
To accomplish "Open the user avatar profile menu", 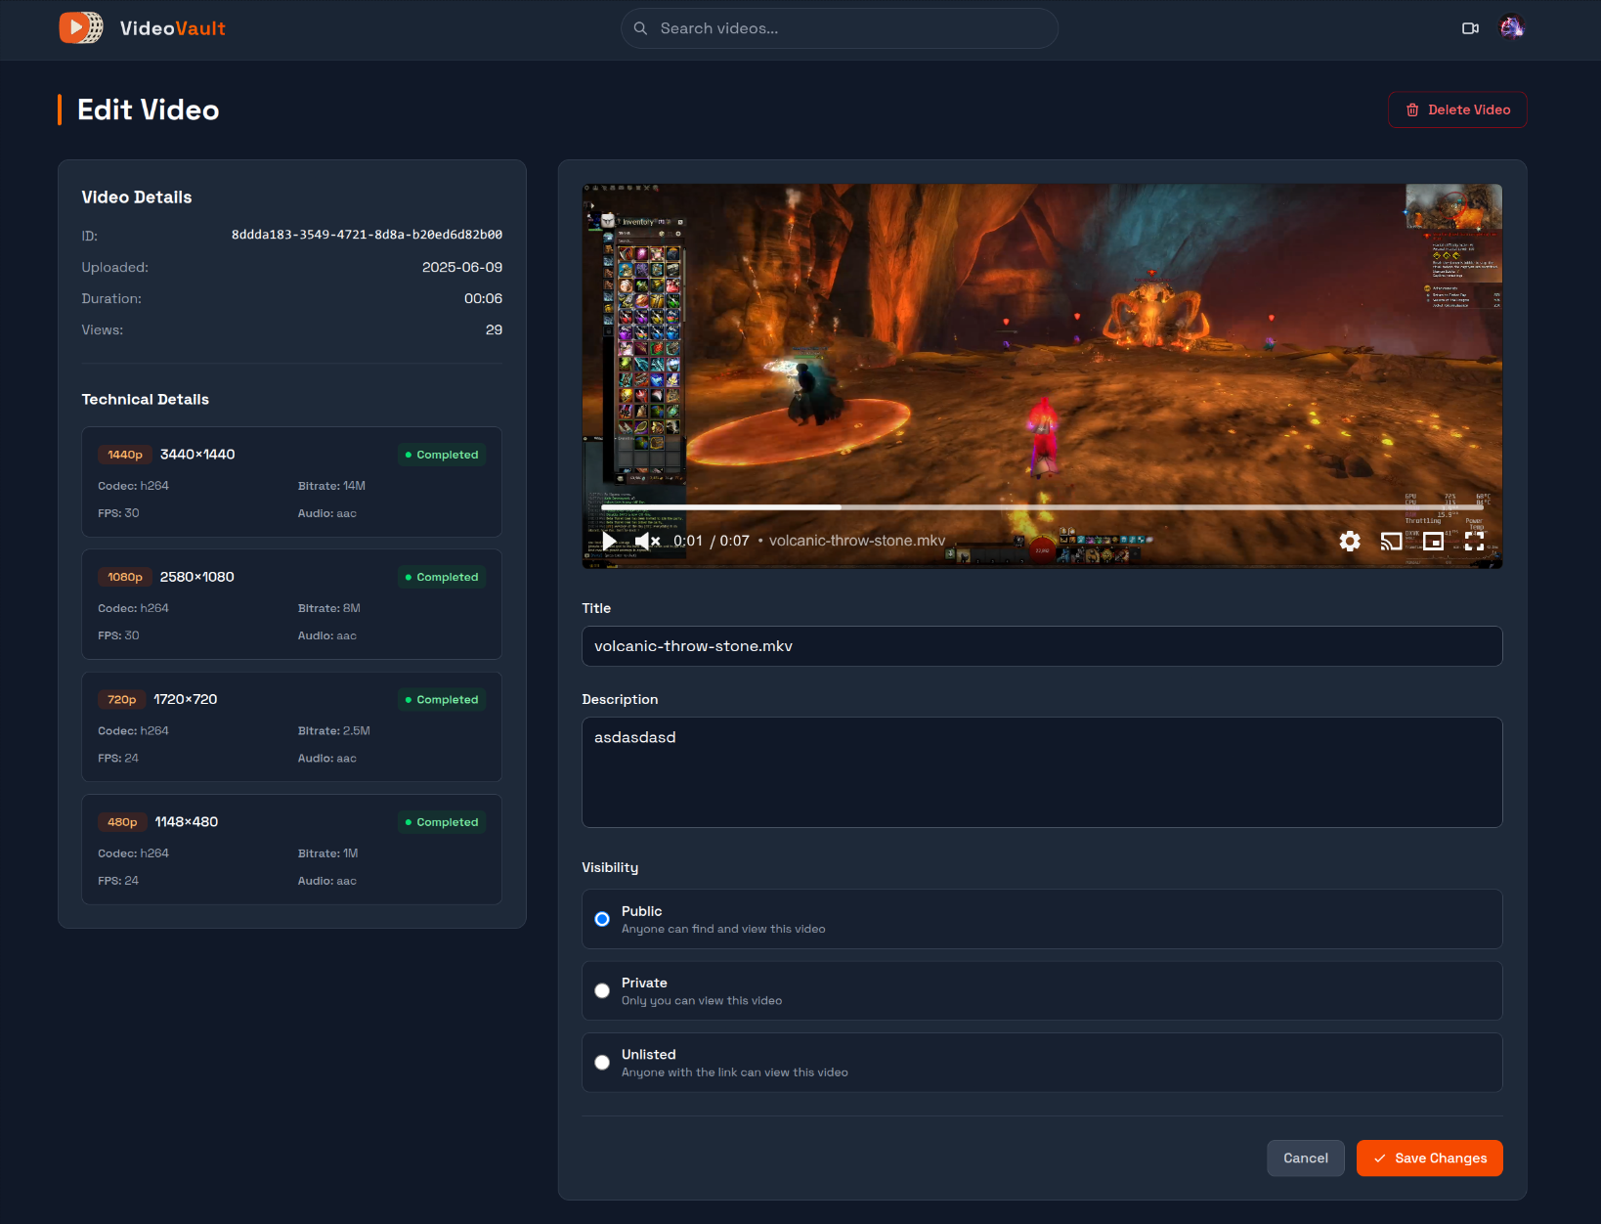I will click(1512, 28).
